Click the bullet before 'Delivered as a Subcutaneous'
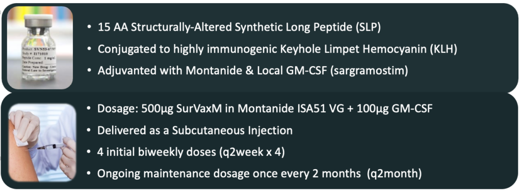Image resolution: width=522 pixels, height=193 pixels. pos(89,130)
